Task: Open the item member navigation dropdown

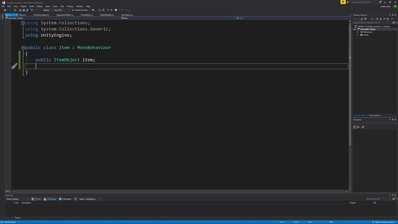Action: (293, 18)
